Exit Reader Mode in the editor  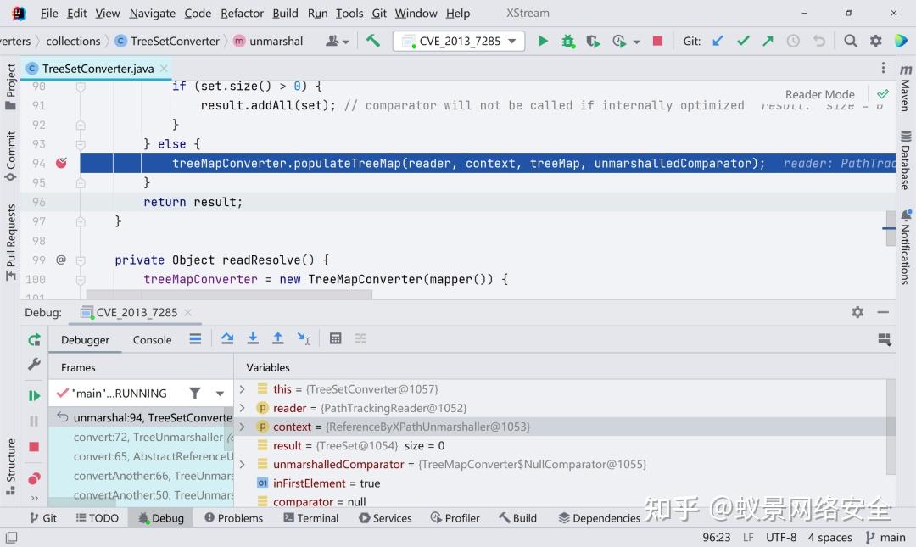[883, 94]
